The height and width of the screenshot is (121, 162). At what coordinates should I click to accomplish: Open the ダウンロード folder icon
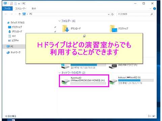[x=65, y=29]
